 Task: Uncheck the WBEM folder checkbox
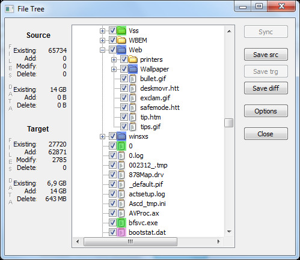pyautogui.click(x=112, y=40)
